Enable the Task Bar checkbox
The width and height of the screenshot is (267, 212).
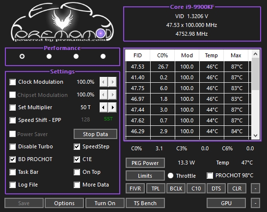point(12,172)
